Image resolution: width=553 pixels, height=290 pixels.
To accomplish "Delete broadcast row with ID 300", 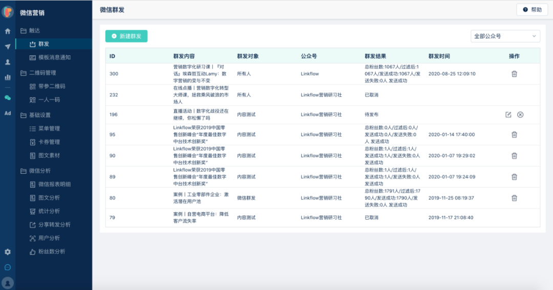I will click(x=514, y=74).
